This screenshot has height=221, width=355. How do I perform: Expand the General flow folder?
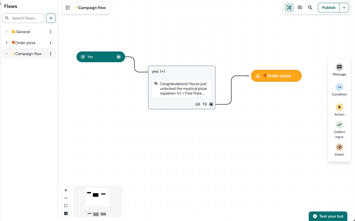(x=7, y=32)
